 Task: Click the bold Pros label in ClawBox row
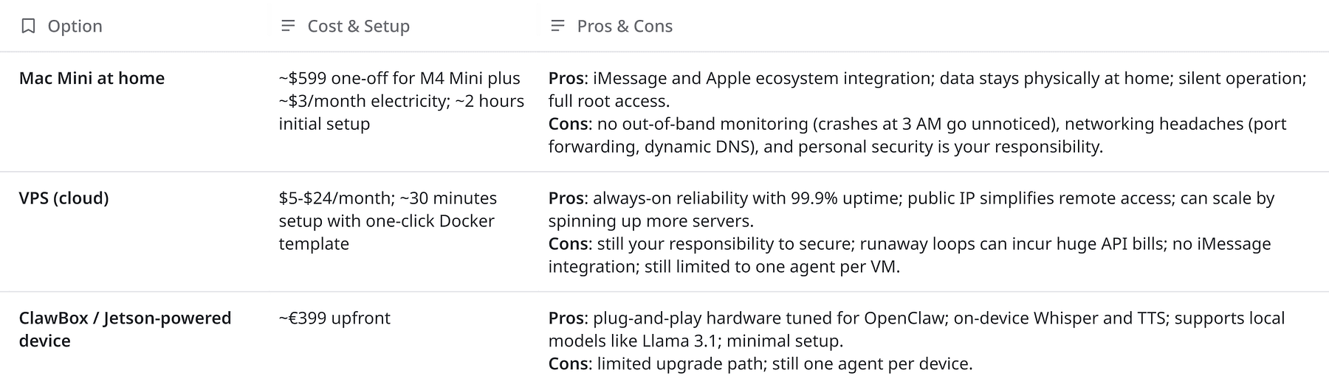coord(566,318)
